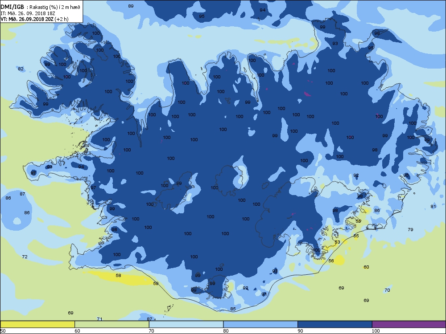Click the humidity value "89" at map top

point(131,6)
